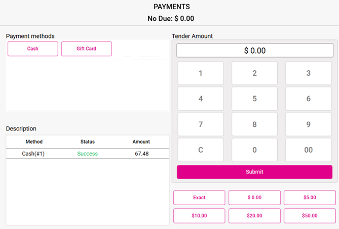Tap the single 0 keypad key
This screenshot has width=339, height=229.
point(254,150)
